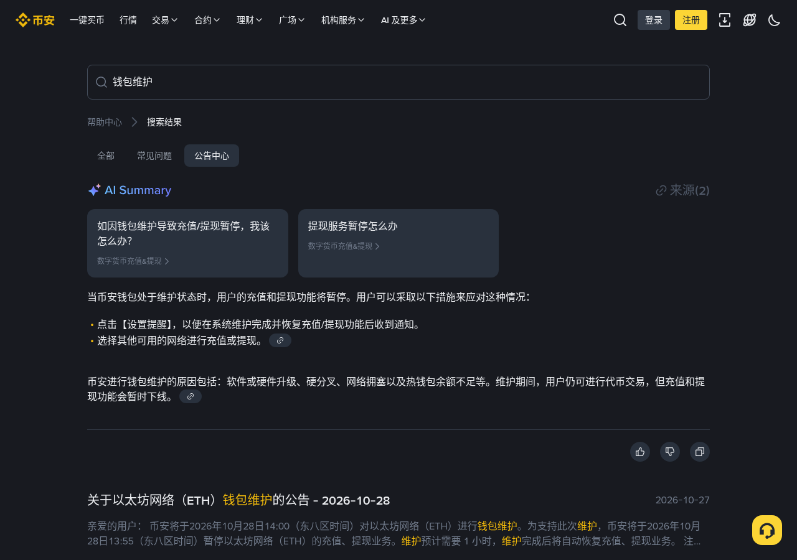This screenshot has width=797, height=560.
Task: Toggle the dark mode moon icon
Action: (x=775, y=20)
